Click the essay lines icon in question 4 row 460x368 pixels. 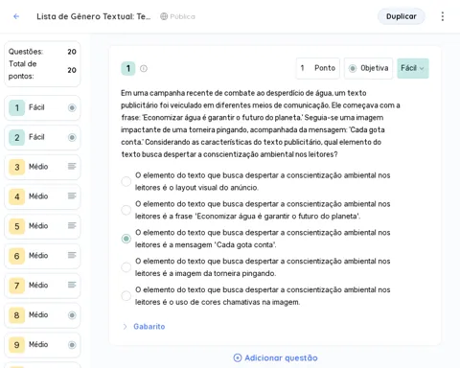[72, 195]
